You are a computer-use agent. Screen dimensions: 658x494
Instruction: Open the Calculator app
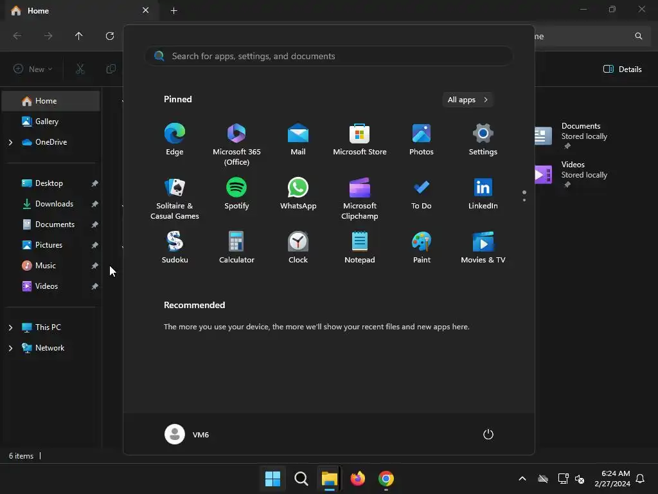tap(236, 248)
